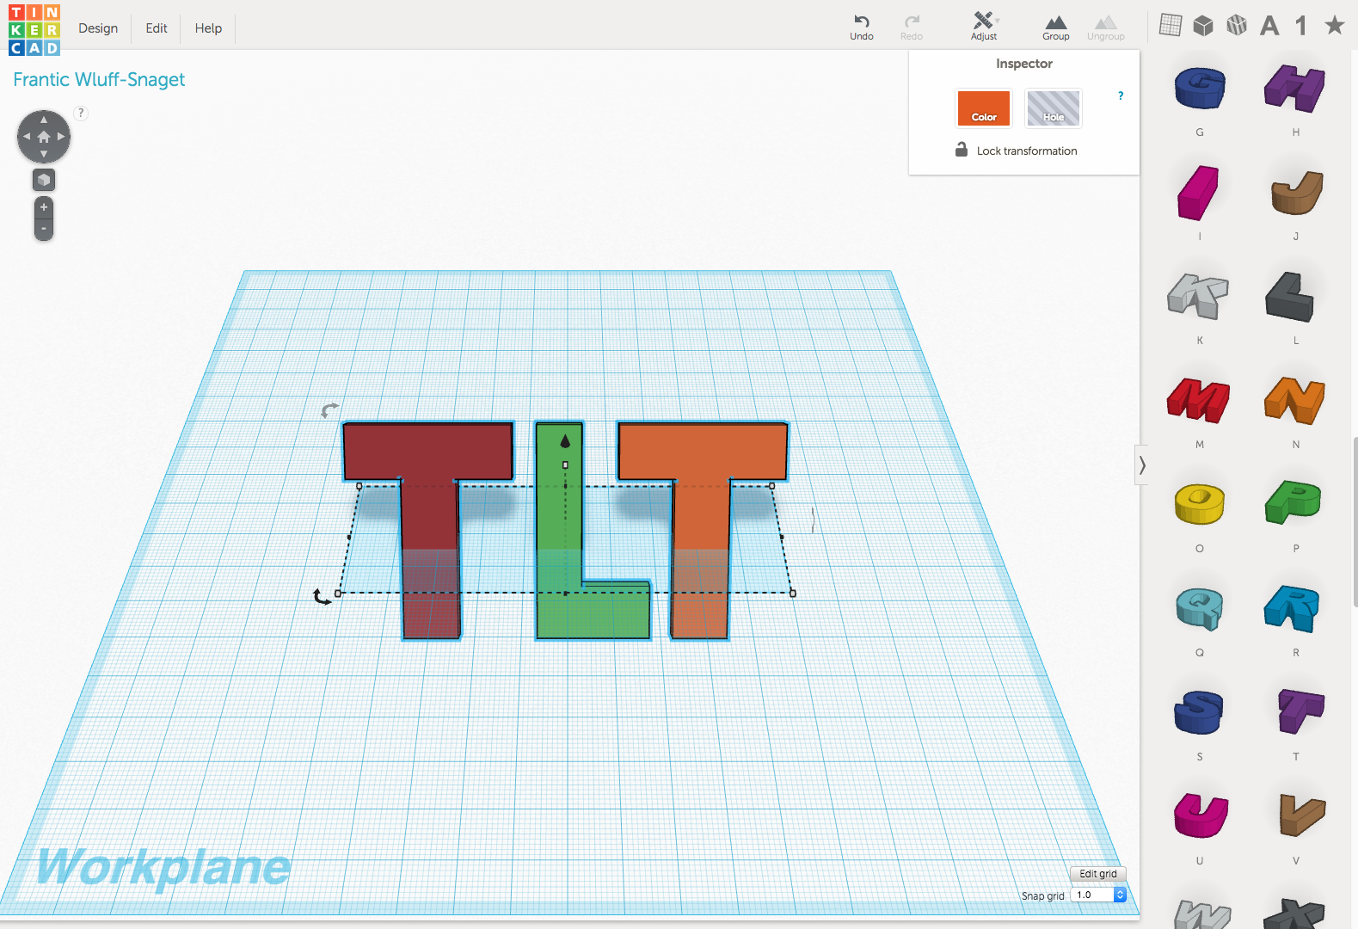Image resolution: width=1358 pixels, height=929 pixels.
Task: Click the Ungroup button
Action: coord(1106,27)
